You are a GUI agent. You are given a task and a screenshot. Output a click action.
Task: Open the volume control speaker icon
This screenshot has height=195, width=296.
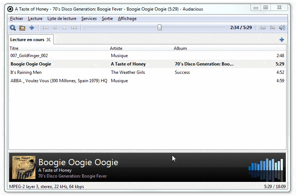point(282,28)
